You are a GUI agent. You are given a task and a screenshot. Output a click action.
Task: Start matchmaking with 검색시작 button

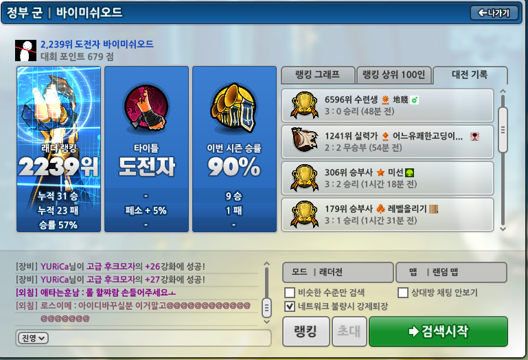coord(439,331)
